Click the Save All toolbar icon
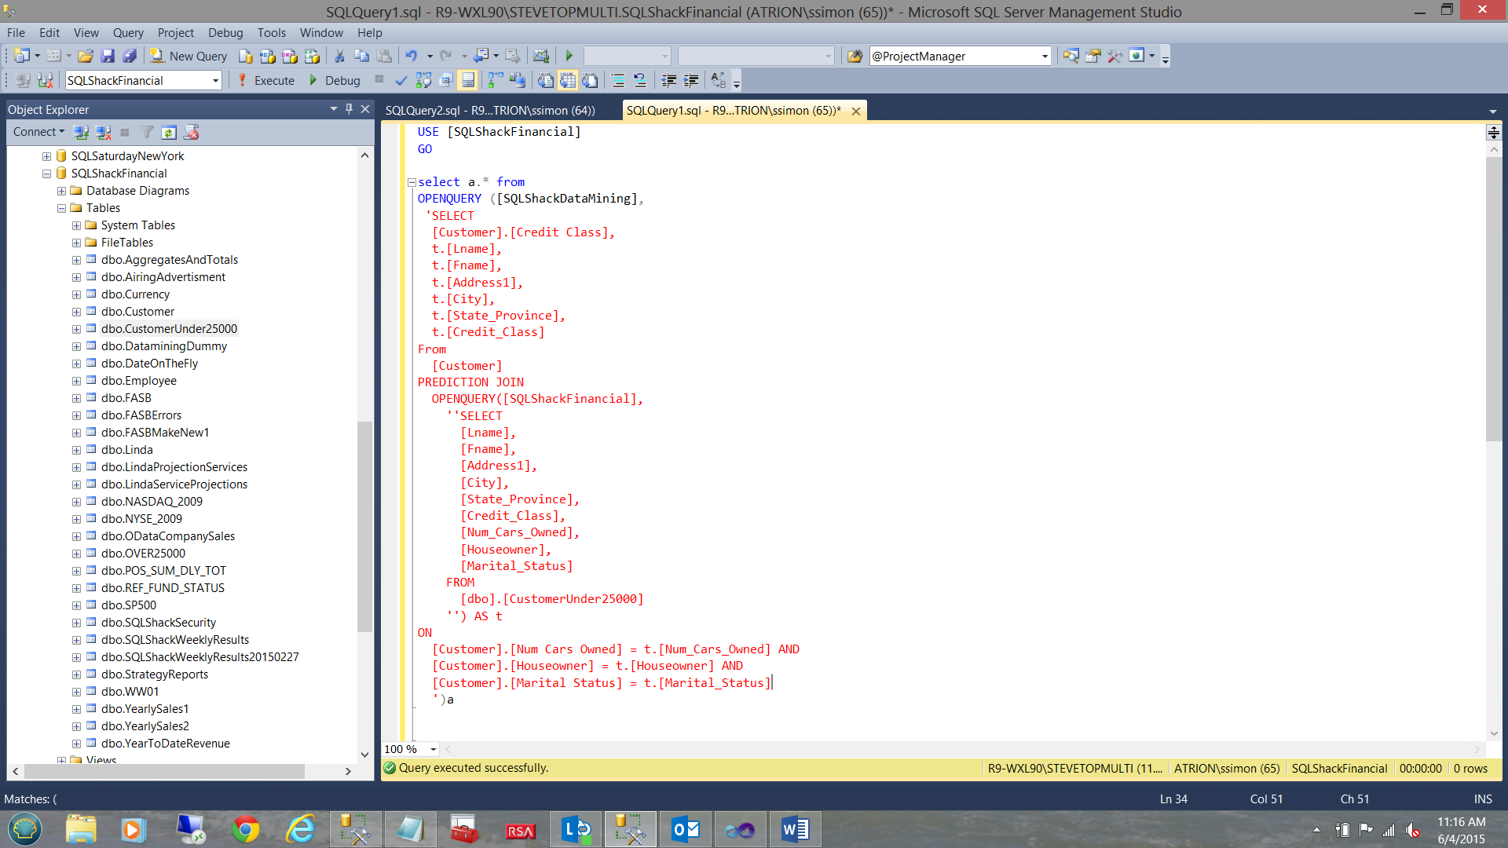Viewport: 1508px width, 848px height. (130, 56)
